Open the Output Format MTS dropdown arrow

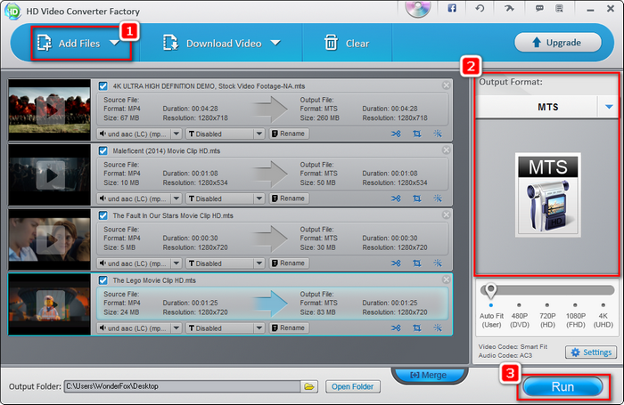point(609,107)
